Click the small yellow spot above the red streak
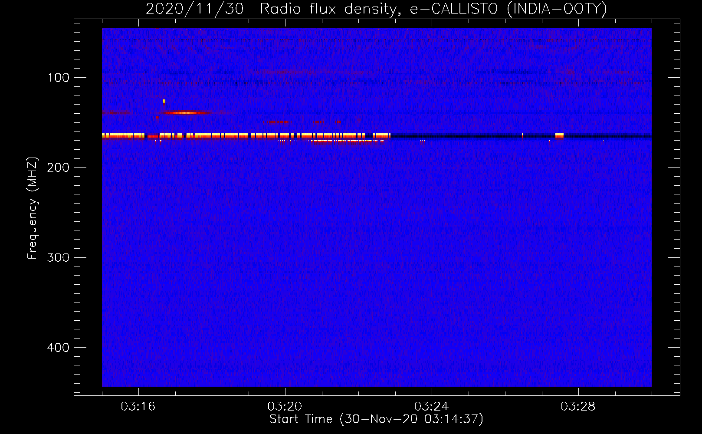This screenshot has height=434, width=702. (x=164, y=102)
